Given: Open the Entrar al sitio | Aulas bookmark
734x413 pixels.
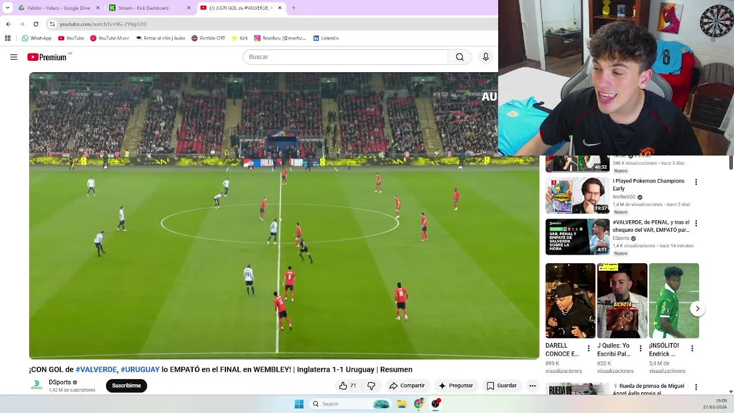Looking at the screenshot, I should coord(161,38).
